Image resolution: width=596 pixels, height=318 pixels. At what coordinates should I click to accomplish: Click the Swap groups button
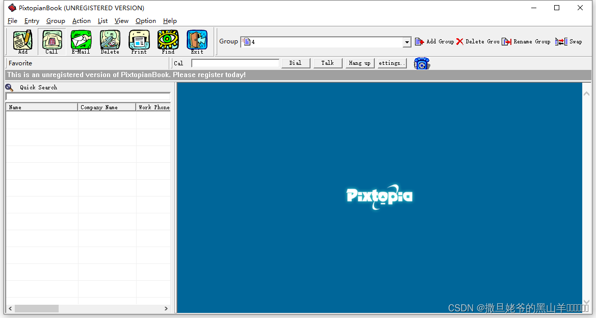568,41
